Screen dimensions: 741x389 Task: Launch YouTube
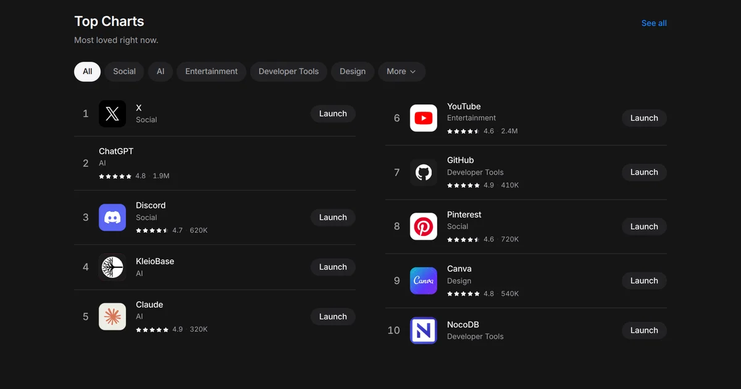(644, 118)
